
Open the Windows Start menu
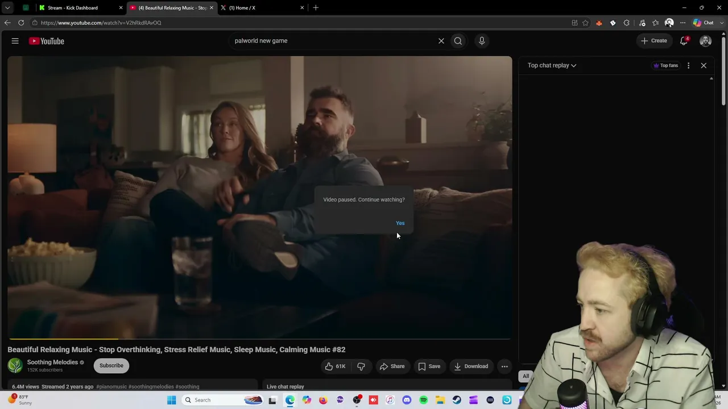pyautogui.click(x=171, y=400)
